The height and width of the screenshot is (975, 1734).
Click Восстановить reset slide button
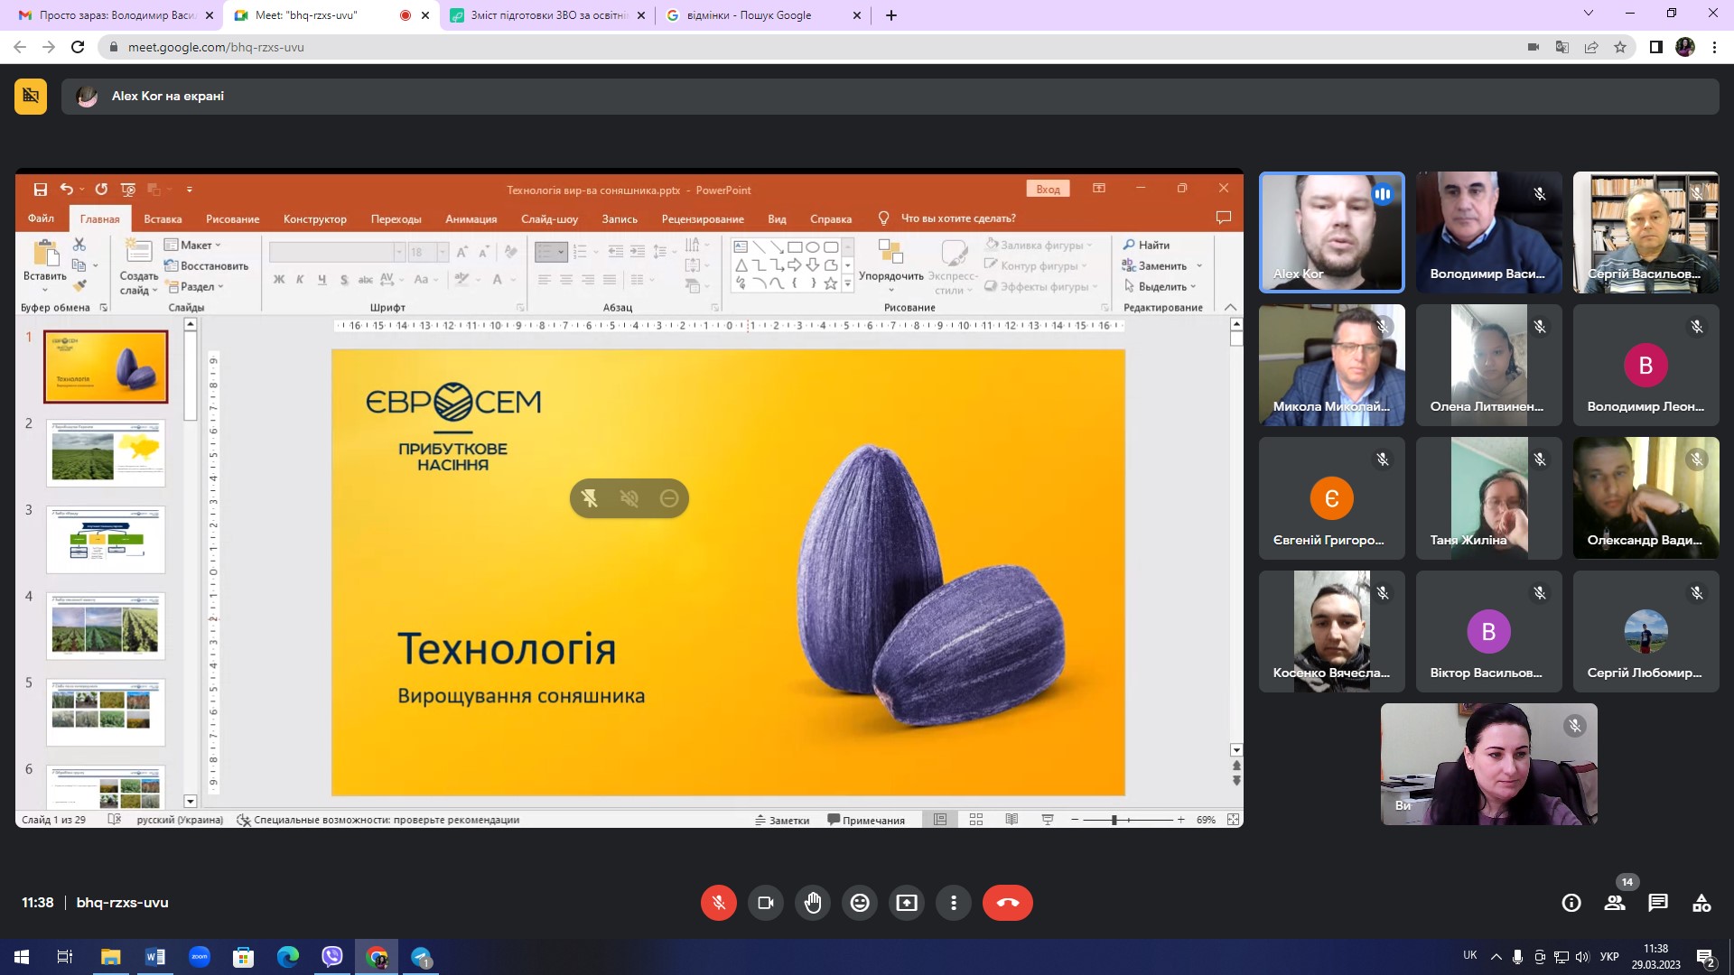click(x=207, y=265)
